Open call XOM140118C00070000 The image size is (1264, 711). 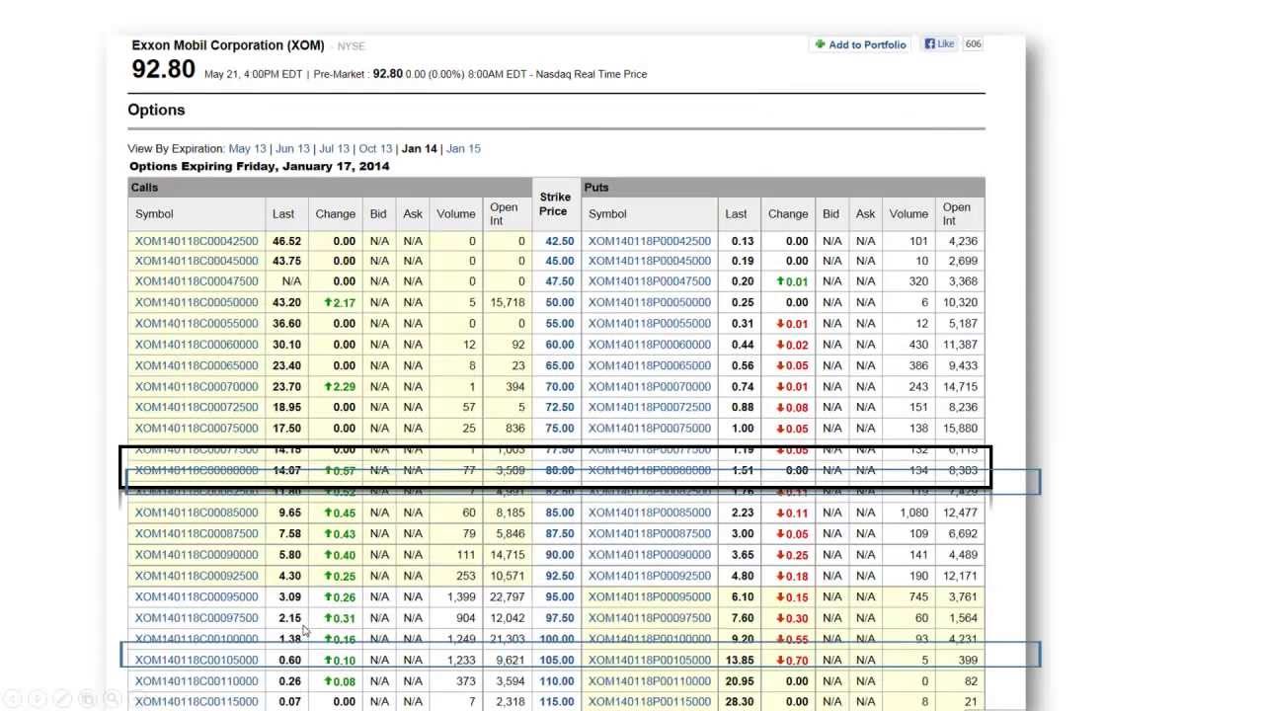197,387
